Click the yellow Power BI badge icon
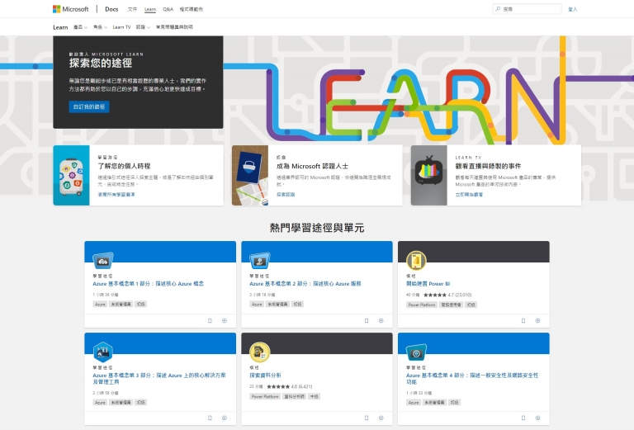634x430 pixels. coord(416,261)
